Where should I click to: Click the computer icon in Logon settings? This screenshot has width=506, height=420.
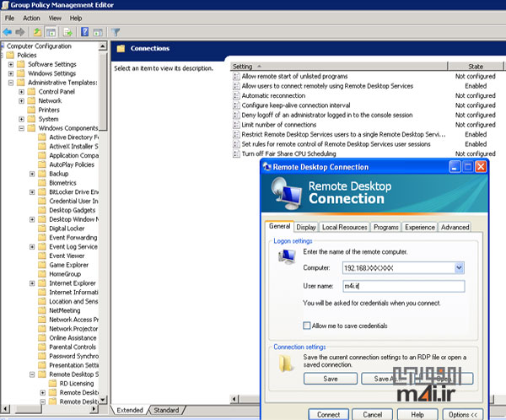coord(287,257)
